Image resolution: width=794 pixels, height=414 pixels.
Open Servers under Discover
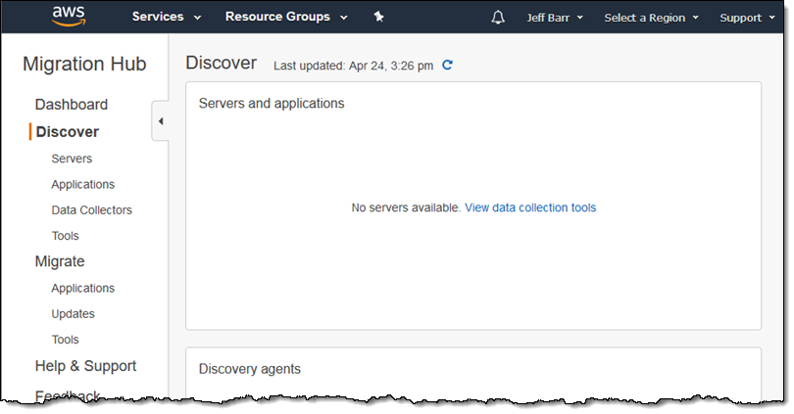pos(72,159)
